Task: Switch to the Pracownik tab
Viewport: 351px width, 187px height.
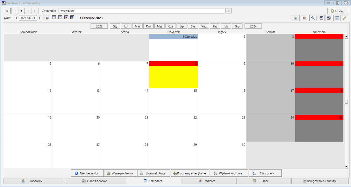Action: pos(34,181)
